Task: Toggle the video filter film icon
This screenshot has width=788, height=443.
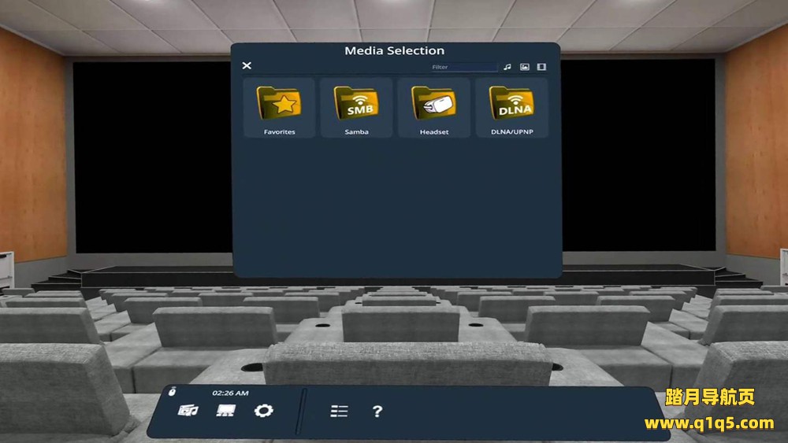Action: click(x=541, y=67)
